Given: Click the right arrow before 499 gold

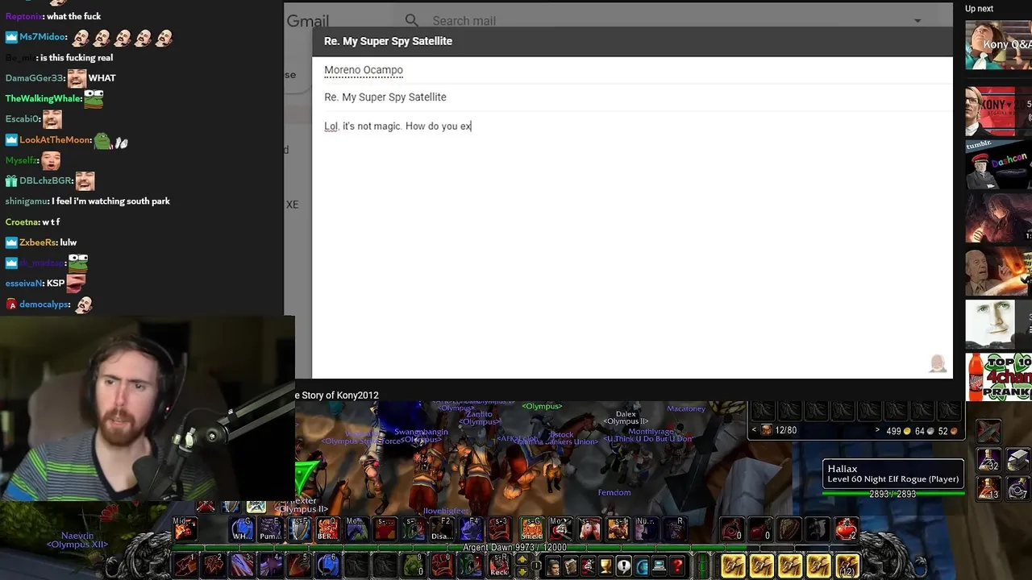Looking at the screenshot, I should 877,430.
